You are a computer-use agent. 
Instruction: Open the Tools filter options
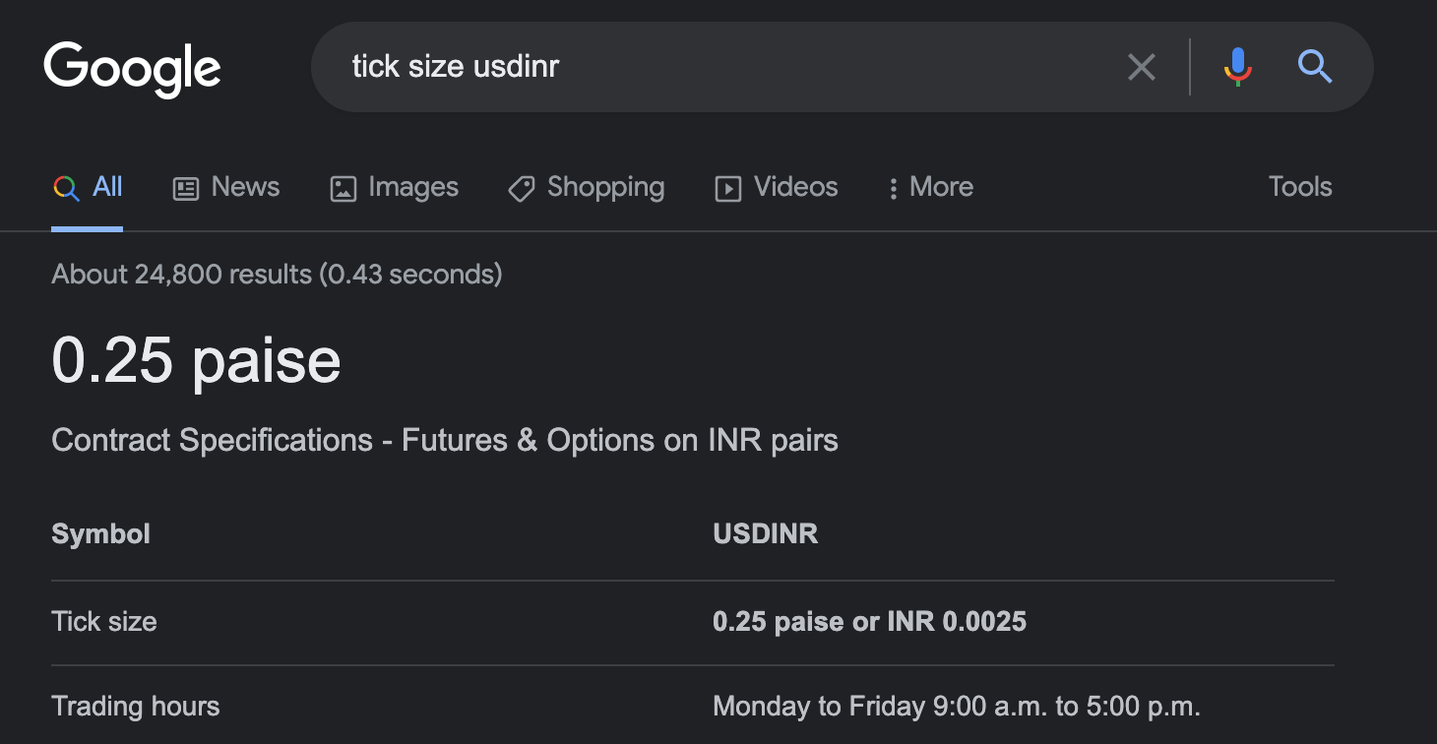pos(1300,187)
